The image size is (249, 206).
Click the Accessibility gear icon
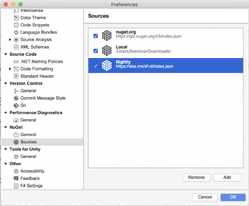(x=16, y=171)
